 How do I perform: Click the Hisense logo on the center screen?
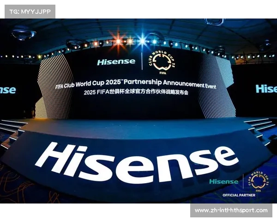pyautogui.click(x=116, y=62)
